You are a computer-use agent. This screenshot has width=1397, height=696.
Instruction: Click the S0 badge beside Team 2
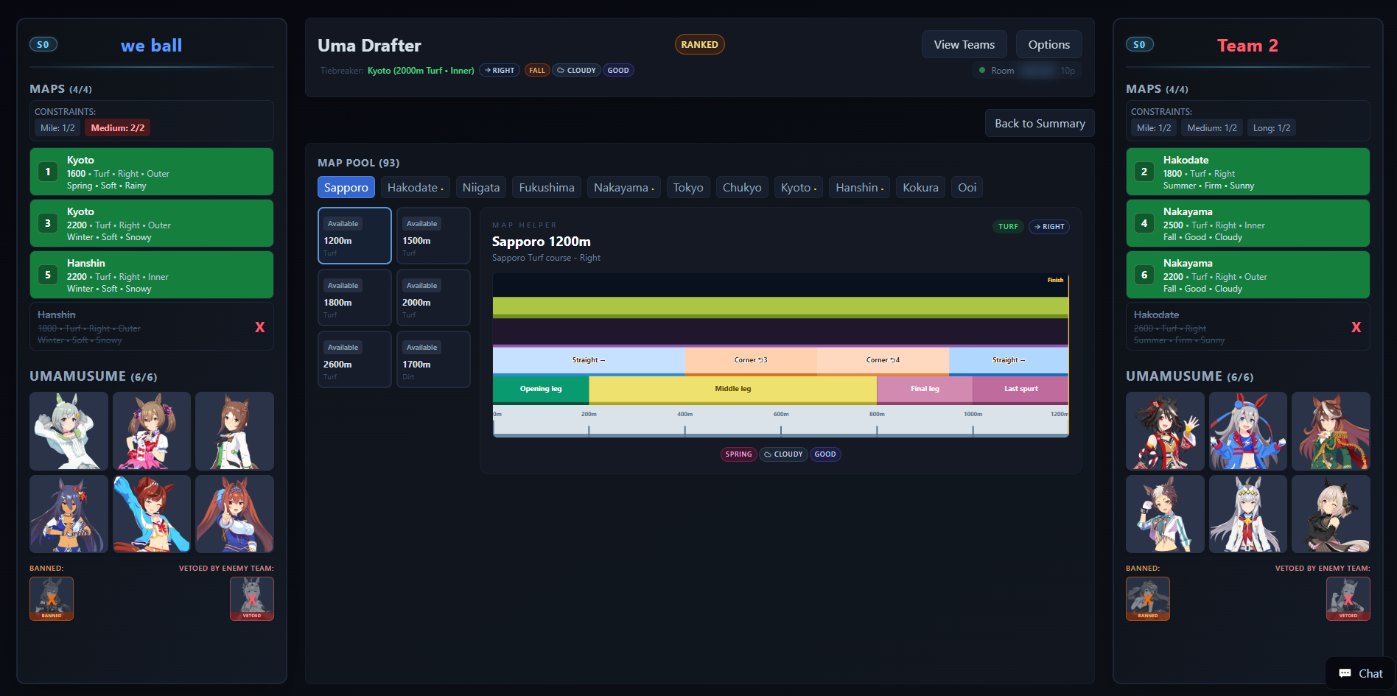coord(1139,44)
